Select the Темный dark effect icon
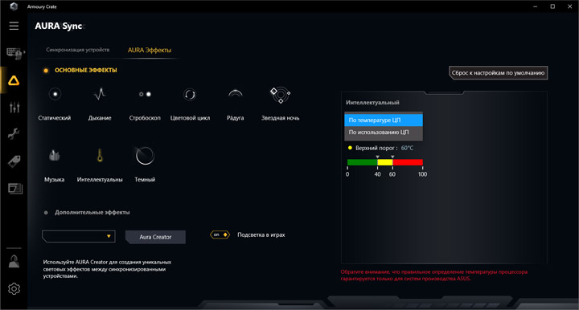Screen dimensions: 579x310 click(x=145, y=156)
